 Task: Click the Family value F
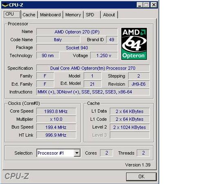45,76
